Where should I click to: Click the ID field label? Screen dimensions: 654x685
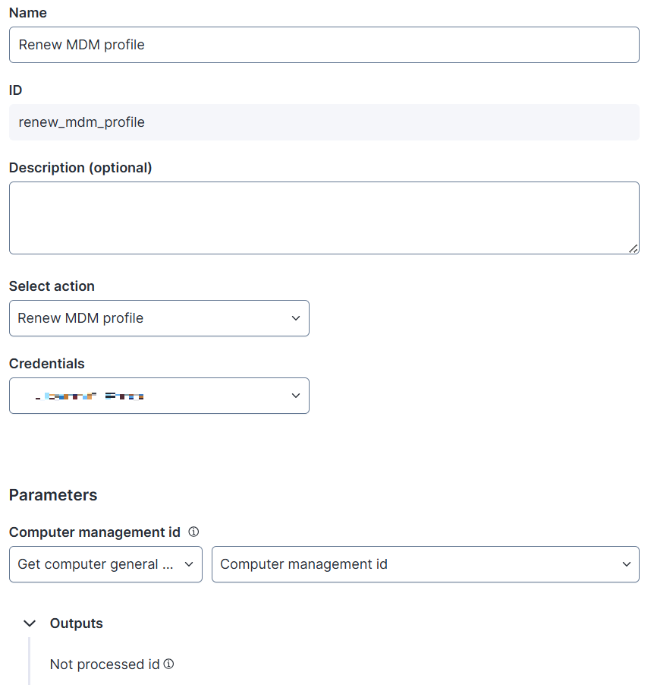click(x=16, y=90)
